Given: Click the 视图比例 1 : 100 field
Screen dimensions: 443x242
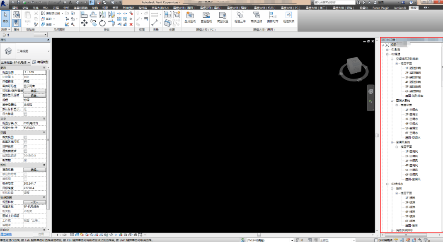Looking at the screenshot, I should tap(34, 72).
